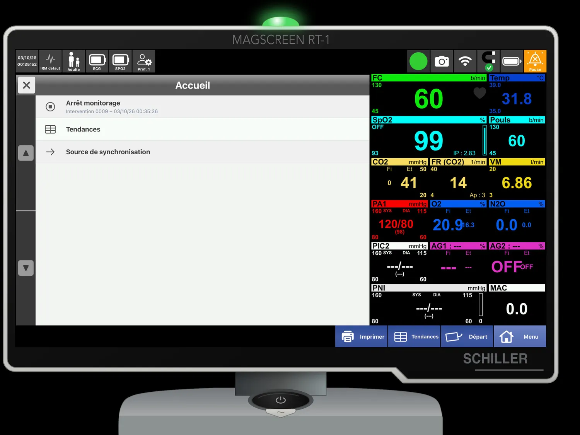Select the PA1 pressure reading 120/80
The image size is (580, 435).
396,224
